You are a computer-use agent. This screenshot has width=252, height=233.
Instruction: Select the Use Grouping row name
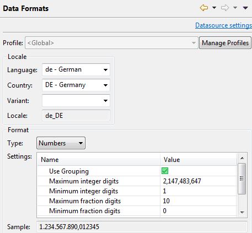click(69, 171)
